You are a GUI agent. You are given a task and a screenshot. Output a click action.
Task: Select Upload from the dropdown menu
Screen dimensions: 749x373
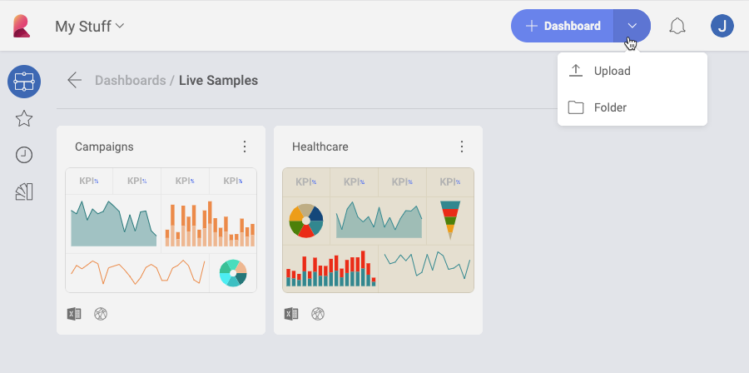(x=613, y=71)
